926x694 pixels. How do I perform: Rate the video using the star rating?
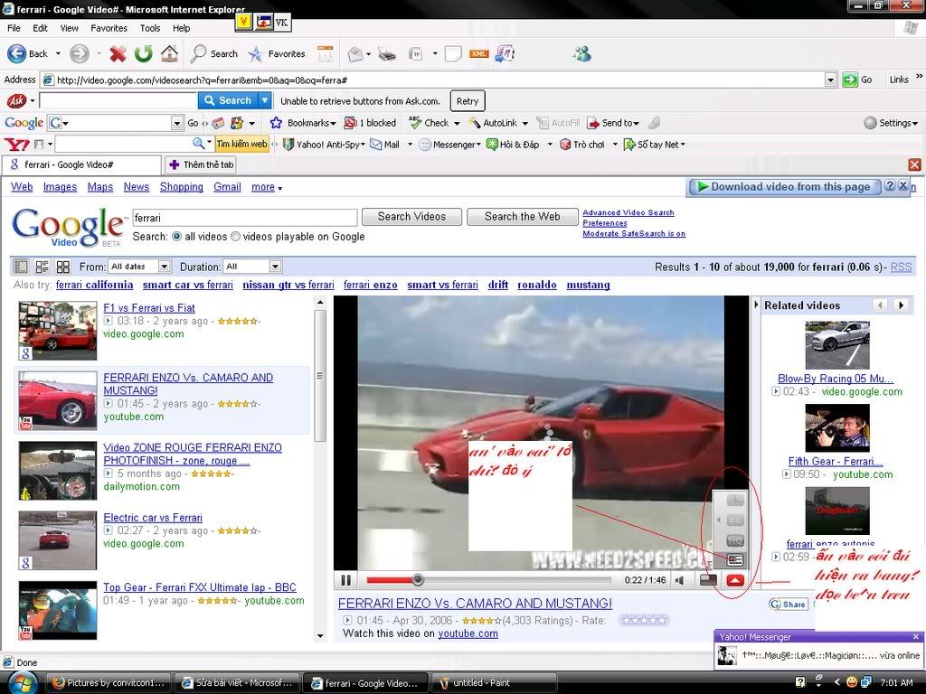click(x=644, y=620)
